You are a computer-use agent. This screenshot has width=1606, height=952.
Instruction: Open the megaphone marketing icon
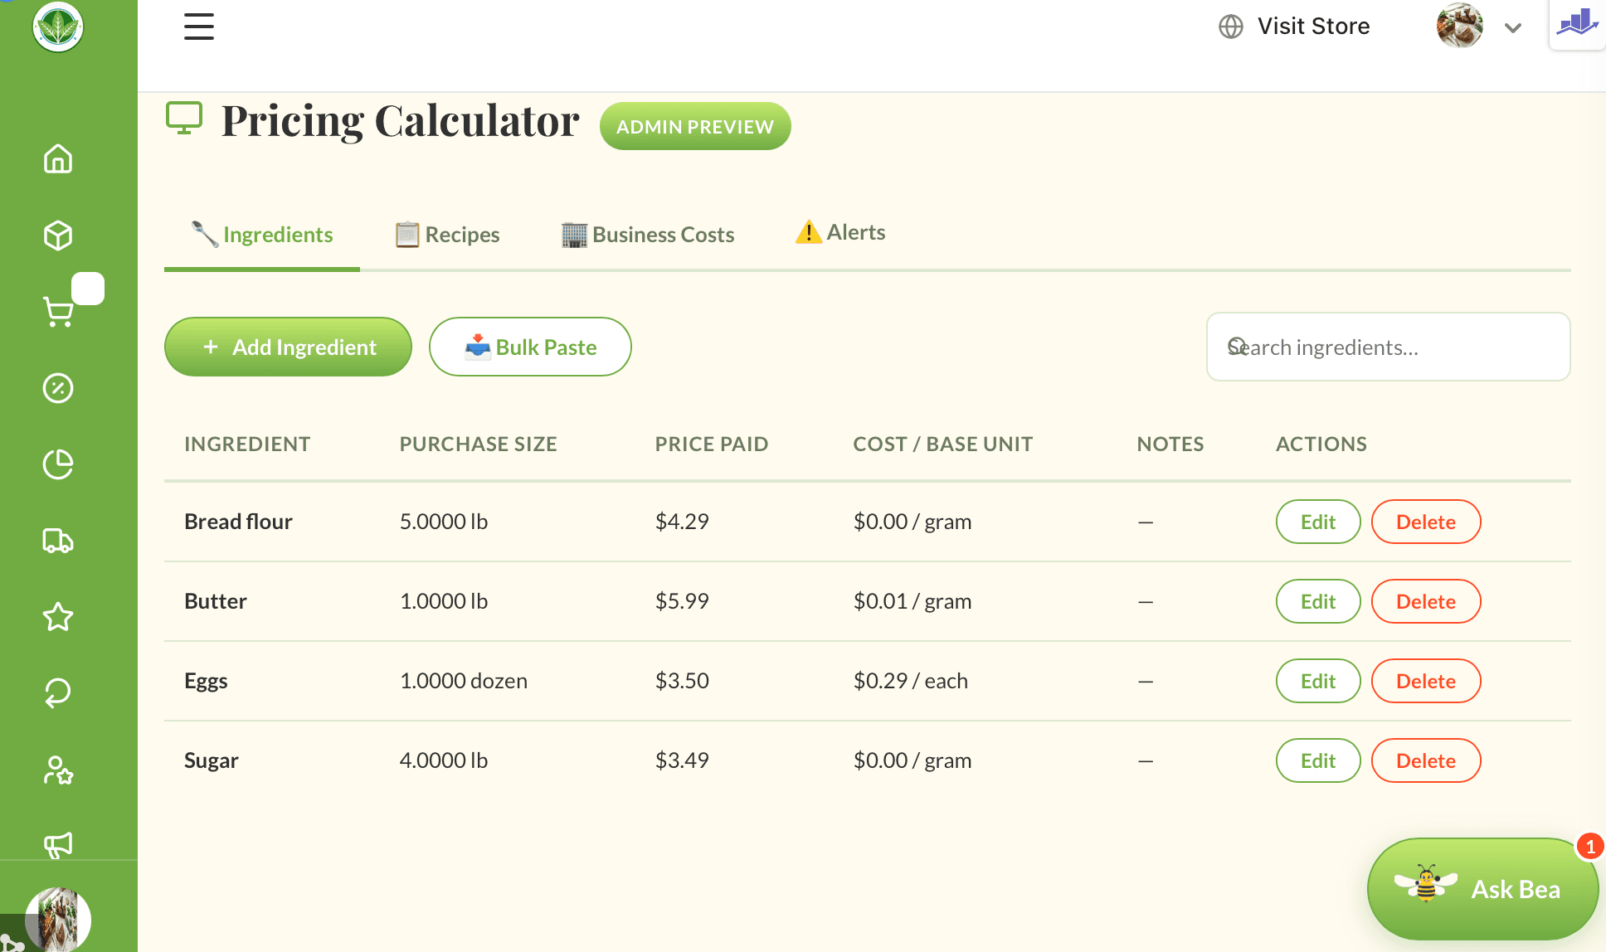(58, 844)
